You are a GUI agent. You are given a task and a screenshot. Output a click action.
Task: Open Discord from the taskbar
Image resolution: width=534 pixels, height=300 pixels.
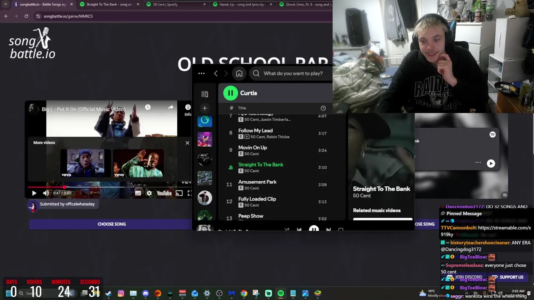pyautogui.click(x=145, y=293)
